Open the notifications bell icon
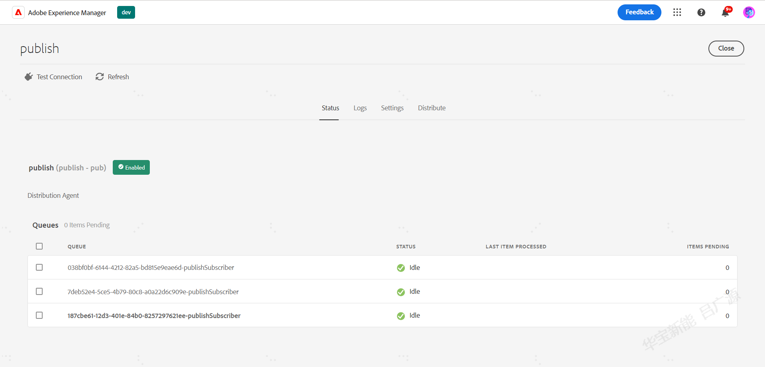Image resolution: width=765 pixels, height=367 pixels. coord(725,13)
